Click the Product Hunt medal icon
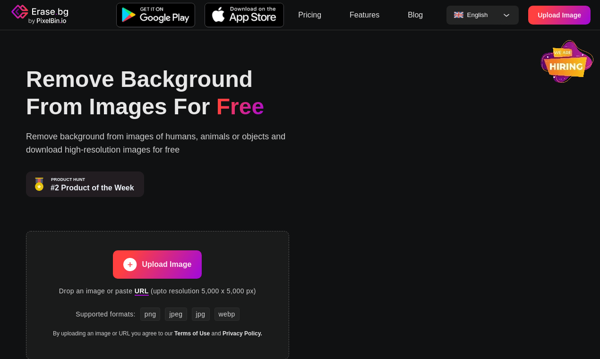Viewport: 600px width, 359px height. pyautogui.click(x=39, y=184)
